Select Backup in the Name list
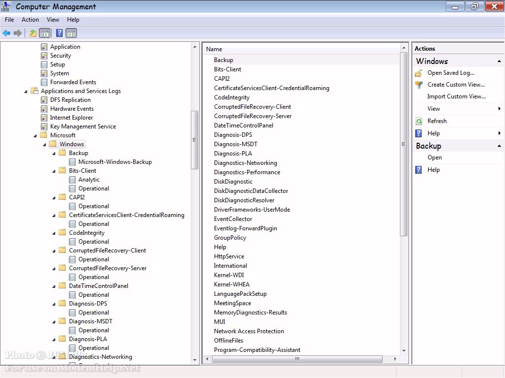505x378 pixels. click(x=223, y=60)
